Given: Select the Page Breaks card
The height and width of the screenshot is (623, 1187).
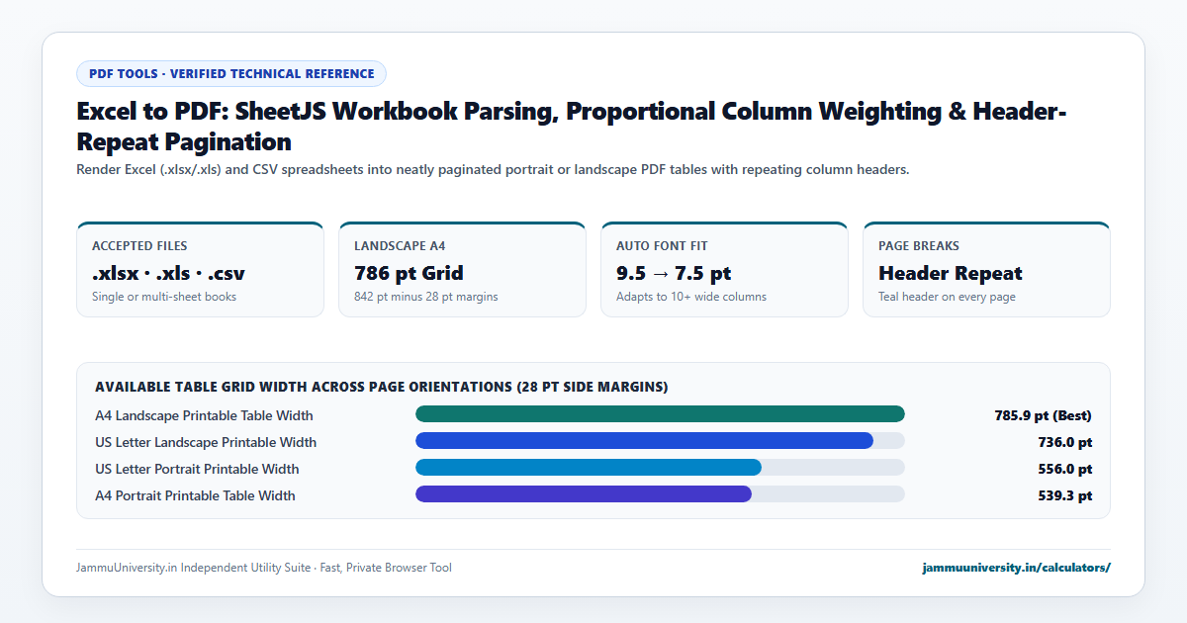Looking at the screenshot, I should pyautogui.click(x=986, y=269).
